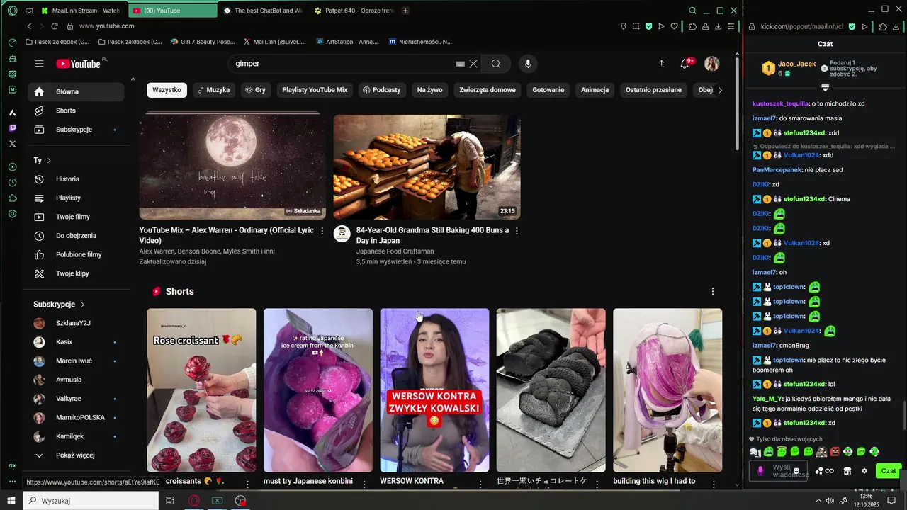Go back in browser history
907x510 pixels.
29,26
